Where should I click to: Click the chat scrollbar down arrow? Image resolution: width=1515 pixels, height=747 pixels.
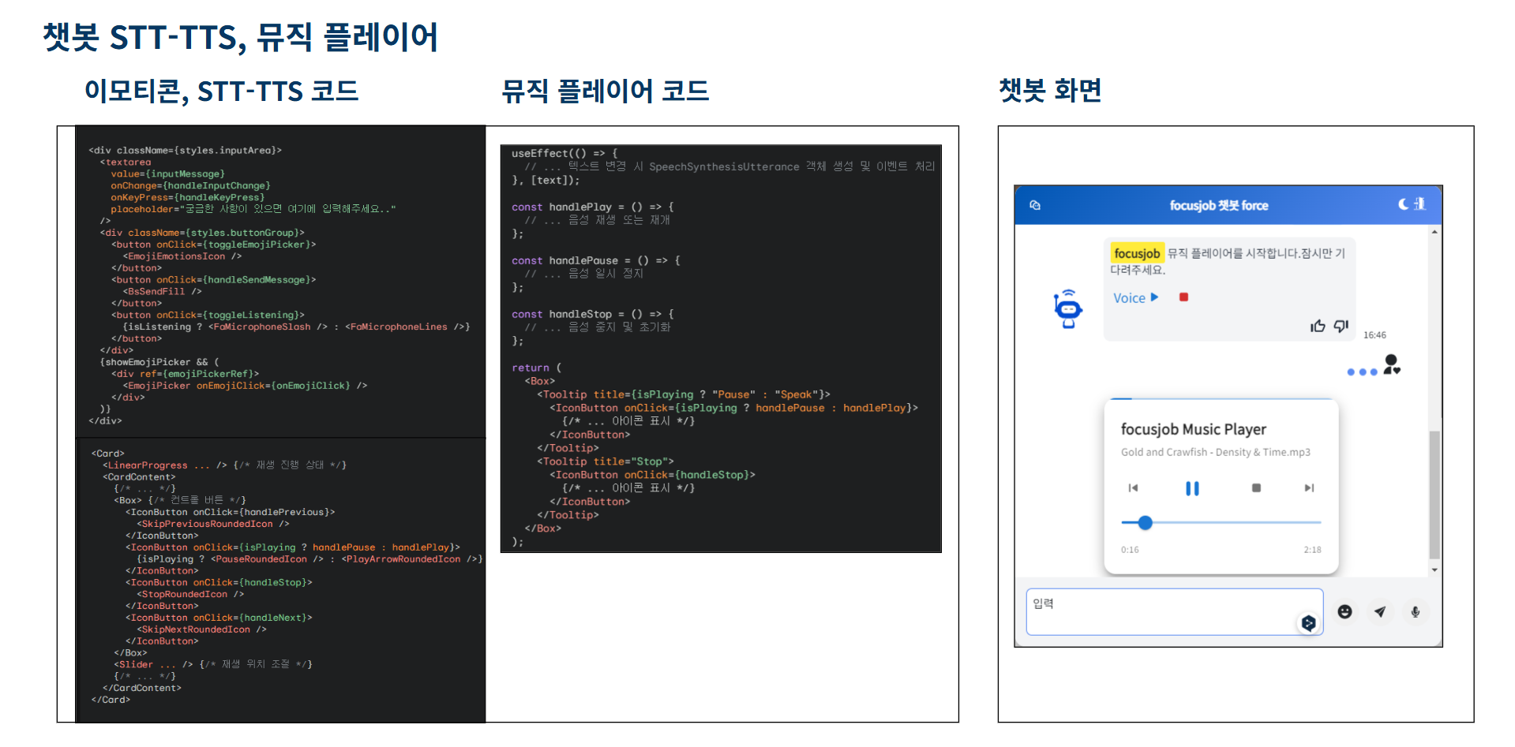click(1434, 570)
